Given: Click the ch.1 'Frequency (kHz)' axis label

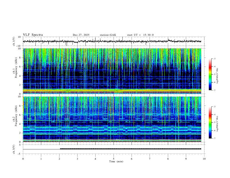Looking at the screenshot, I should click(16, 67).
